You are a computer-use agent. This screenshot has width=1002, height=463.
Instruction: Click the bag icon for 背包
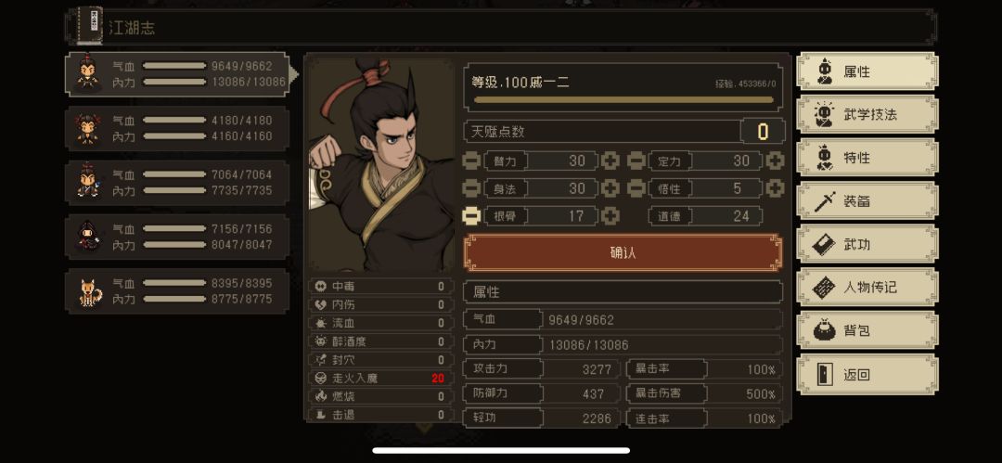click(x=825, y=330)
